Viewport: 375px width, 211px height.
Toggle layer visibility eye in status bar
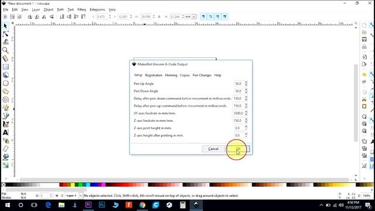coord(57,195)
